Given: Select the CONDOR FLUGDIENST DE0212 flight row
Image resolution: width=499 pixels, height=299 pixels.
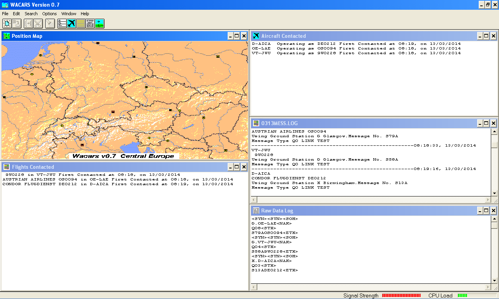Looking at the screenshot, I should [118, 184].
